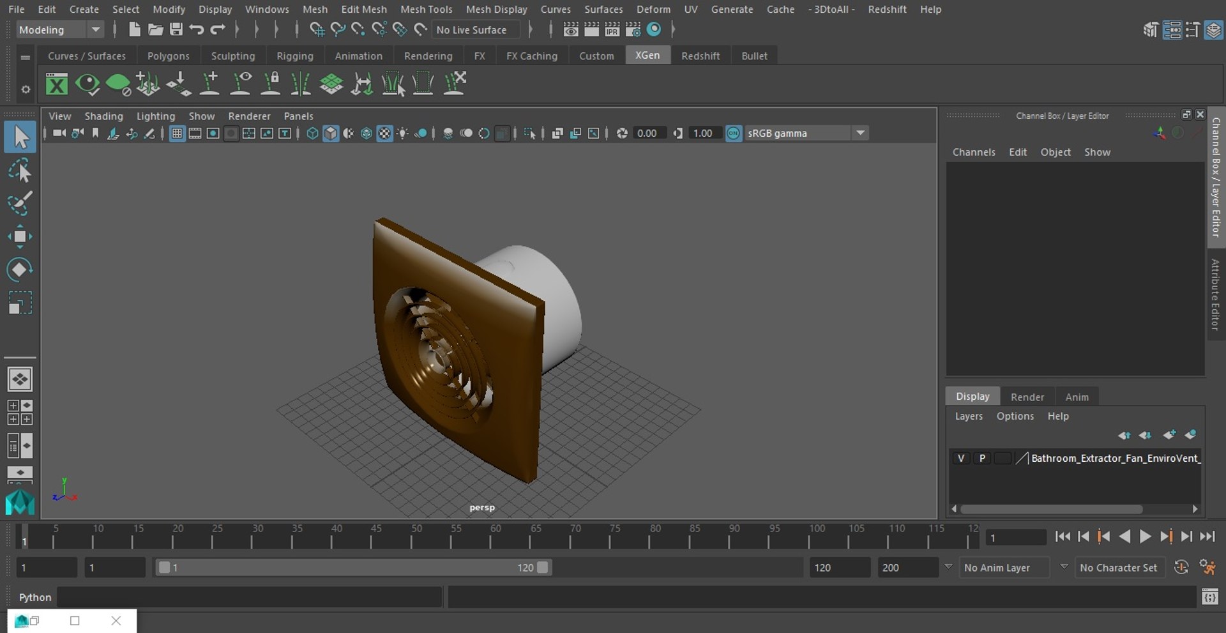Toggle viewport grid display
The width and height of the screenshot is (1226, 633).
click(177, 133)
